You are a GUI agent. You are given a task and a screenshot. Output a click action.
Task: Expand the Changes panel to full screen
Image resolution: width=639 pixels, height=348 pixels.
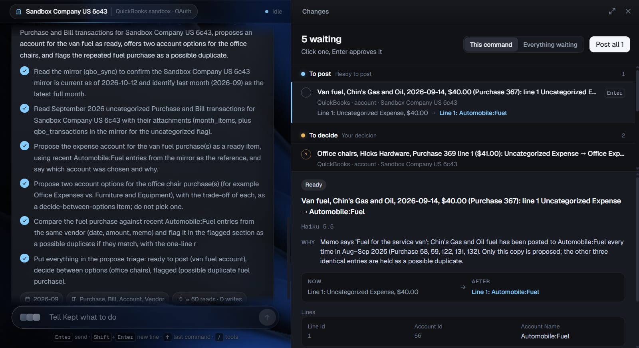click(612, 11)
